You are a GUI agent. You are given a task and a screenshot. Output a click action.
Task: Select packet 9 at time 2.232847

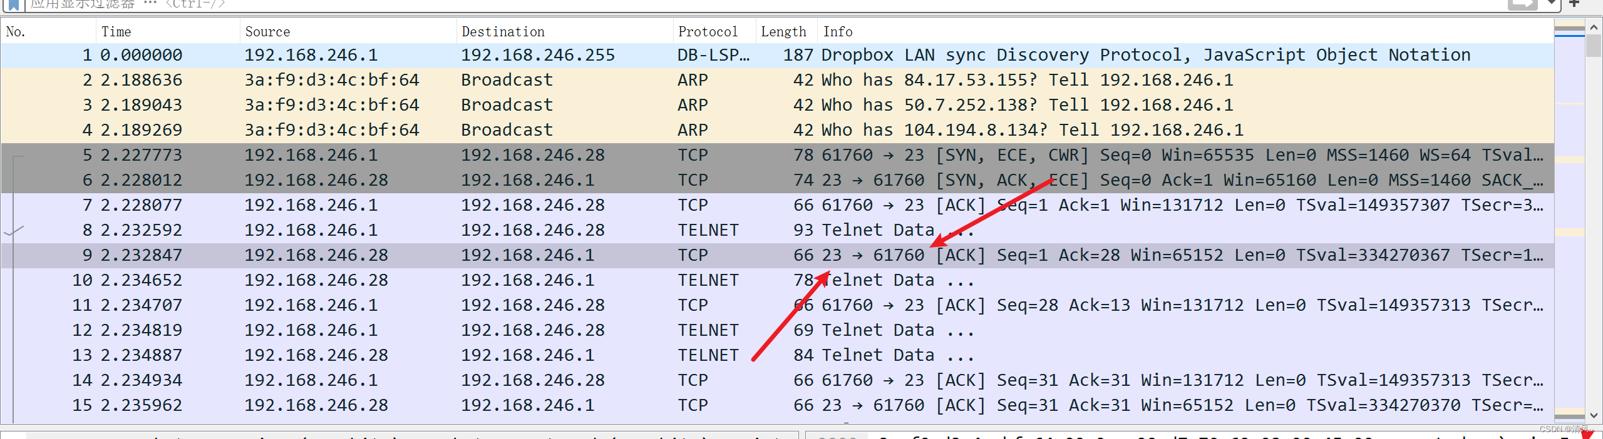click(x=777, y=255)
